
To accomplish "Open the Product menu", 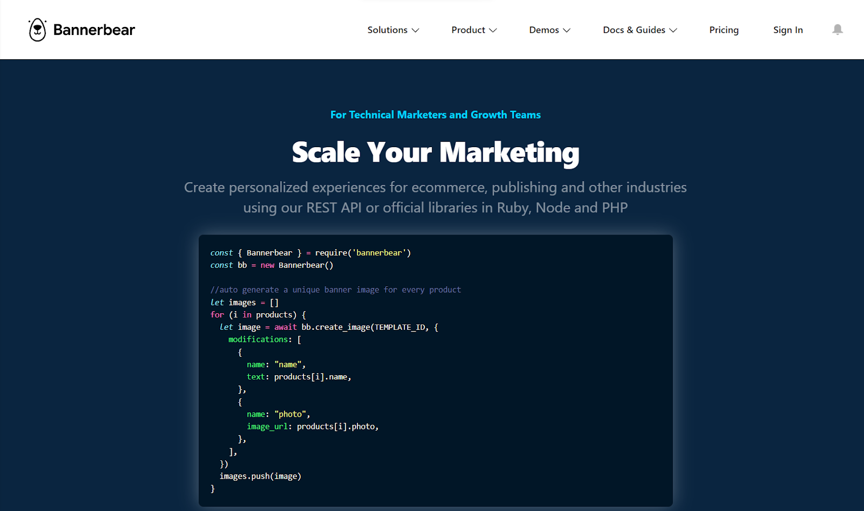I will click(x=474, y=30).
